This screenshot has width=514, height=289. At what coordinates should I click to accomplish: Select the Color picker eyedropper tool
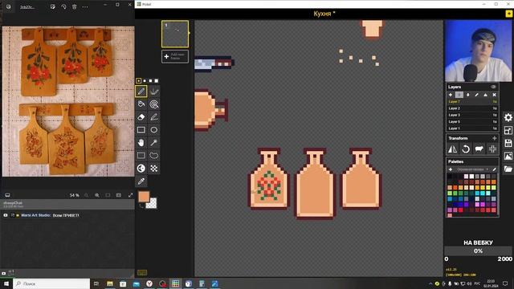141,181
